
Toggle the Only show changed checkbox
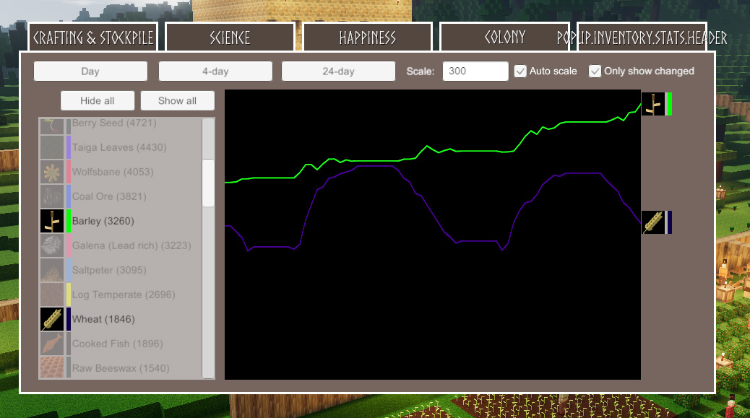click(x=595, y=71)
